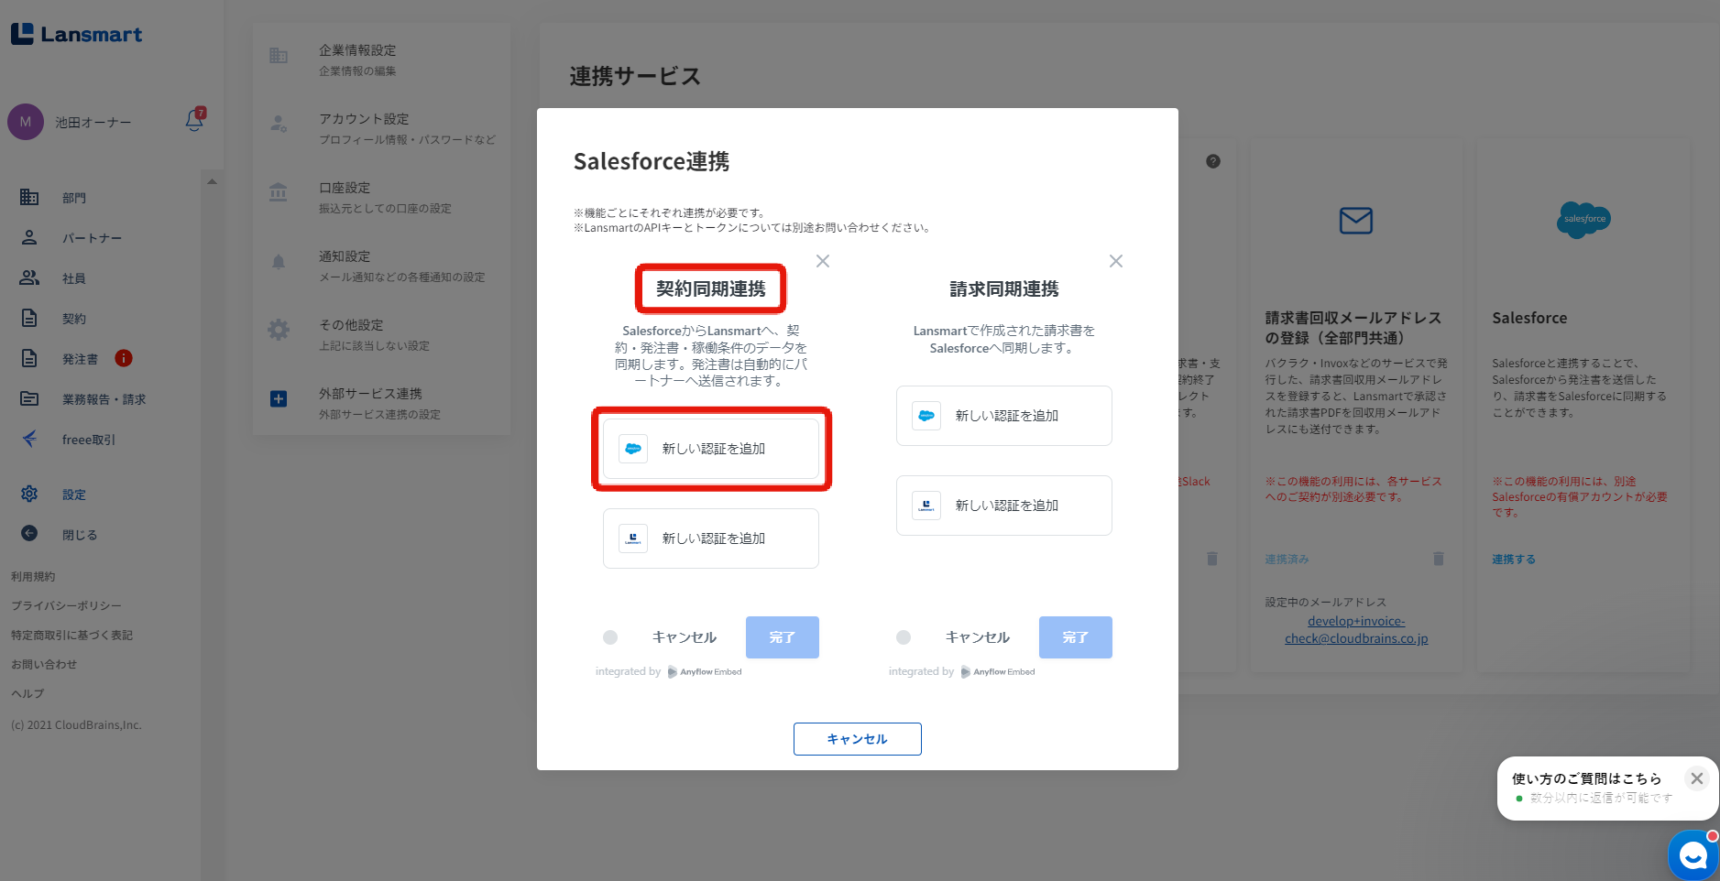This screenshot has width=1720, height=881.
Task: Add Lansmart authentication under 契約同期連携
Action: 711,538
